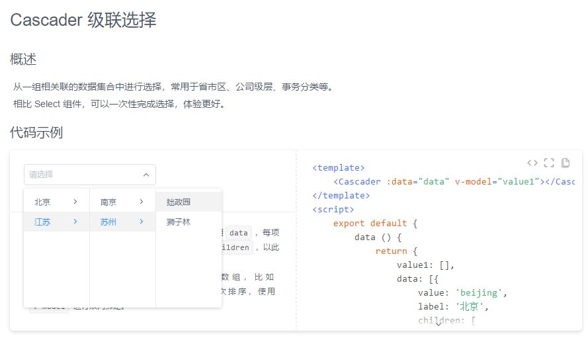Image resolution: width=588 pixels, height=338 pixels.
Task: Click the 'beijing' value string in code
Action: pos(479,292)
